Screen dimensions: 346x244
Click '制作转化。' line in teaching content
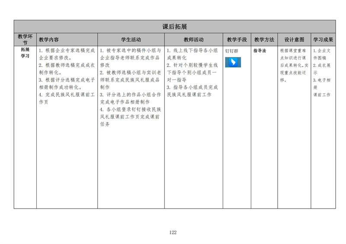point(51,73)
